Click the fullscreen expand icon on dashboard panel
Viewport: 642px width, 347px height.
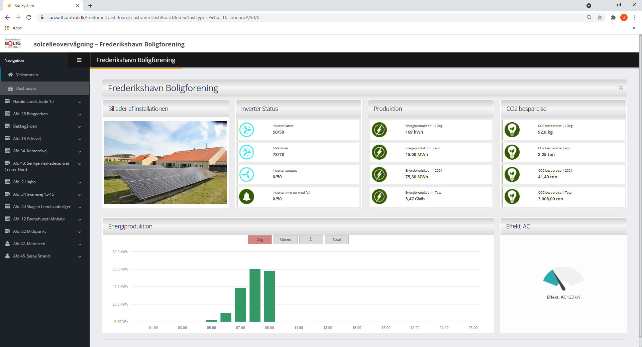pyautogui.click(x=621, y=88)
